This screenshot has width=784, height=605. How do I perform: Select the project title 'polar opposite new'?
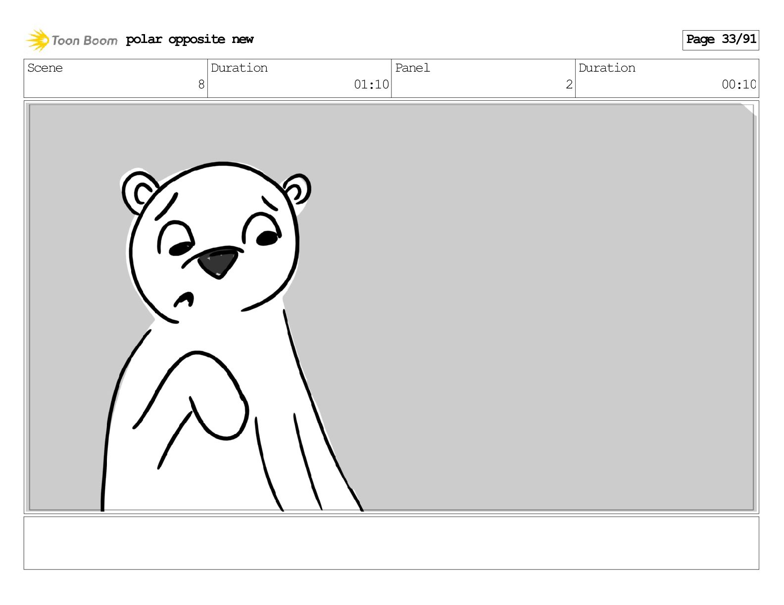point(190,40)
